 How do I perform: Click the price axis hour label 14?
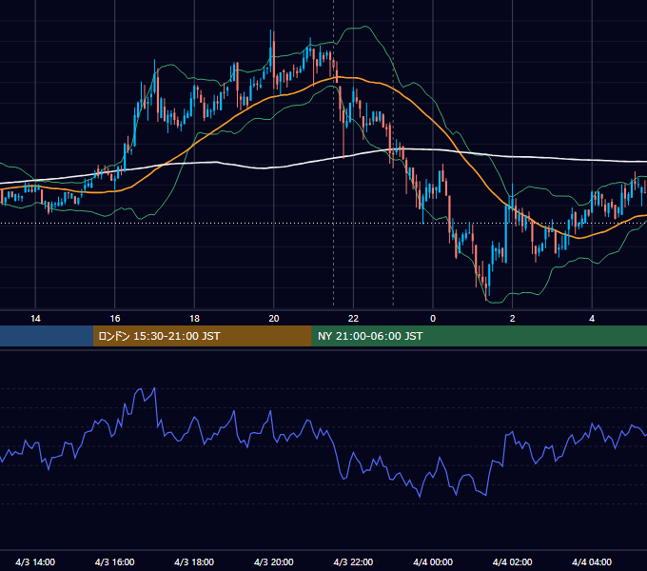pos(35,319)
